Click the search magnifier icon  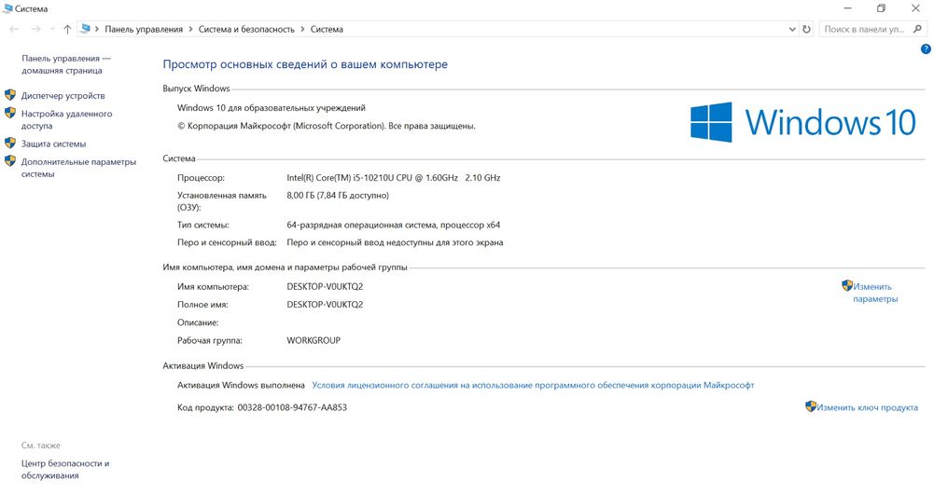[x=917, y=29]
